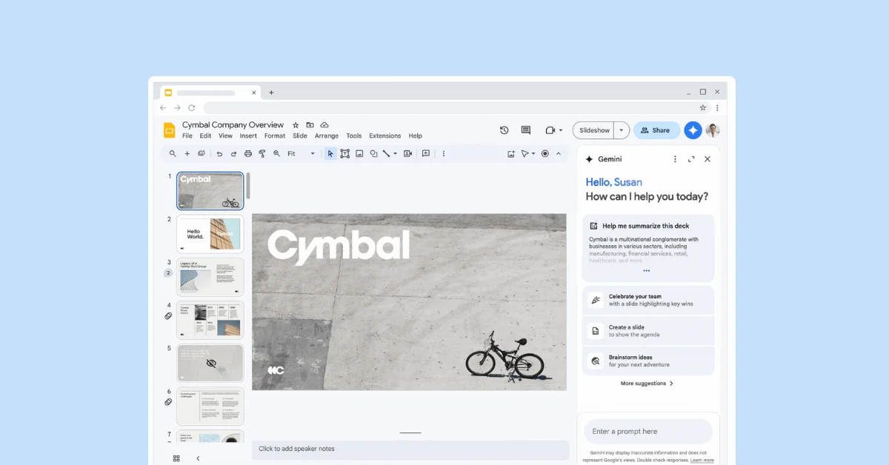Click the generate image sparkle icon
Image resolution: width=889 pixels, height=465 pixels.
(x=511, y=154)
